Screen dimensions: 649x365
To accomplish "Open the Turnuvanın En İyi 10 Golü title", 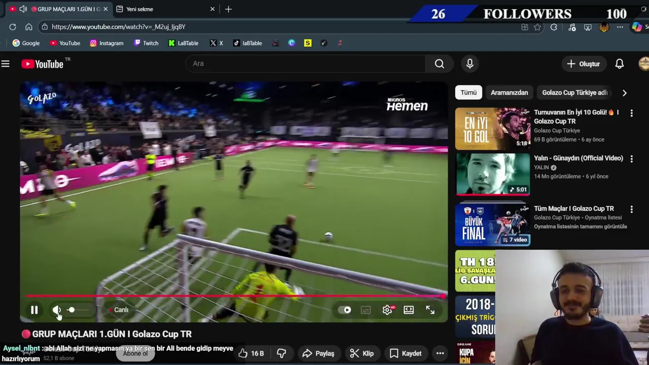I will point(576,117).
